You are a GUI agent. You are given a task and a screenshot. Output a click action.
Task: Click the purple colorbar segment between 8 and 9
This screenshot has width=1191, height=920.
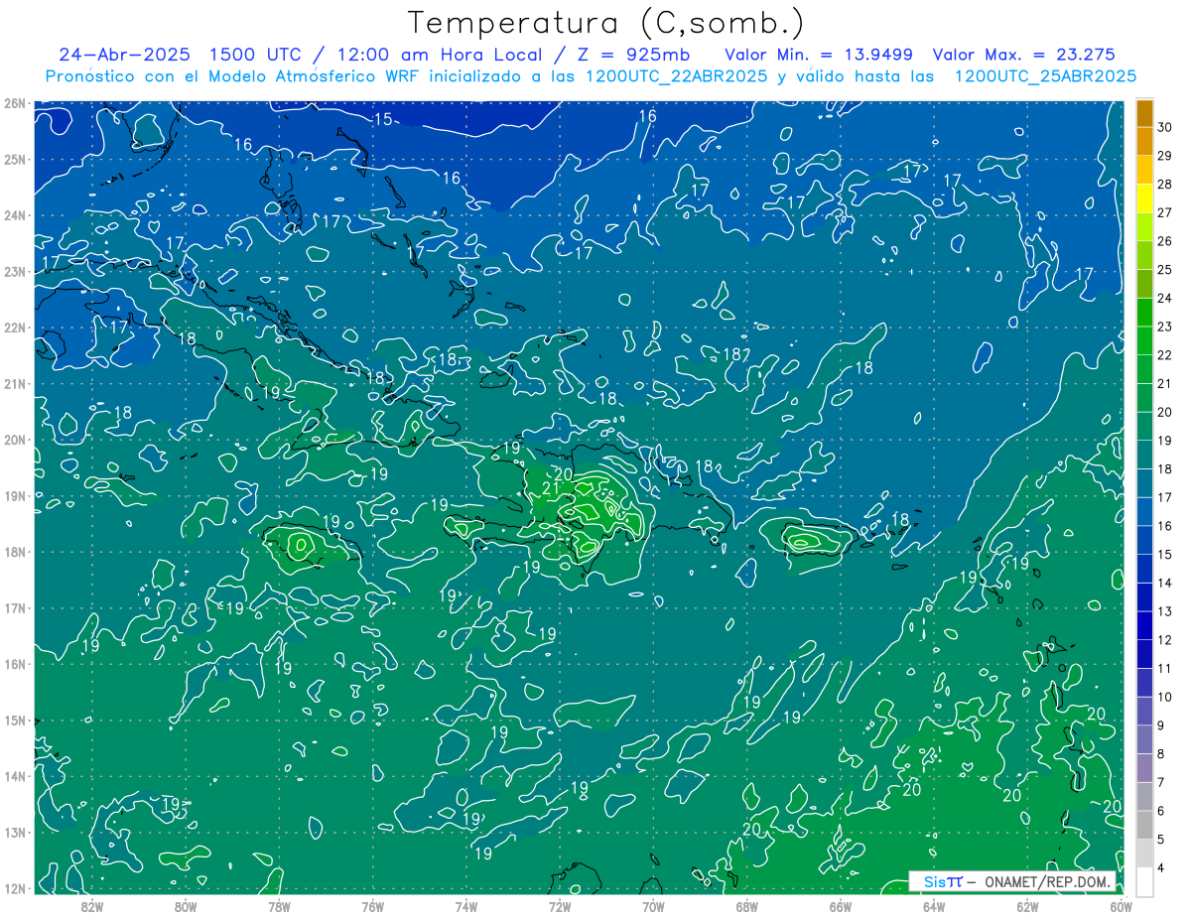[x=1144, y=739]
